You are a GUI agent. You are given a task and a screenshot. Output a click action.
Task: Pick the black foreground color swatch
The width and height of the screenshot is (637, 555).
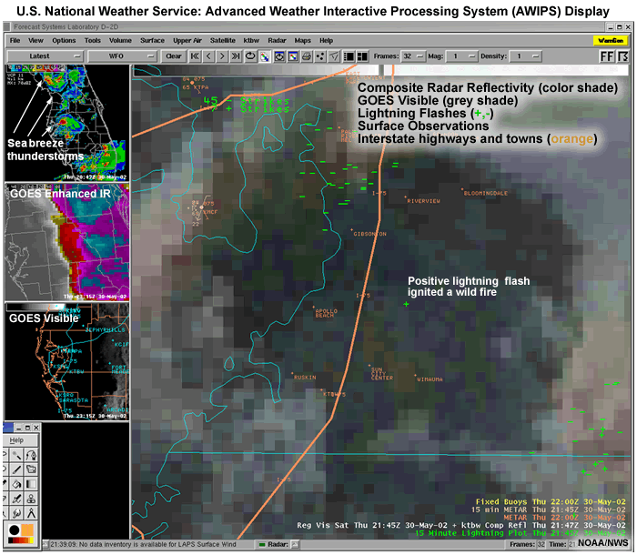[x=15, y=530]
